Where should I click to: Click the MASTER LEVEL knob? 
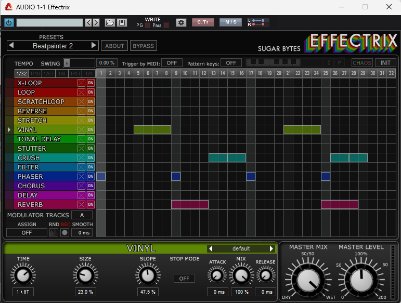[x=361, y=280]
